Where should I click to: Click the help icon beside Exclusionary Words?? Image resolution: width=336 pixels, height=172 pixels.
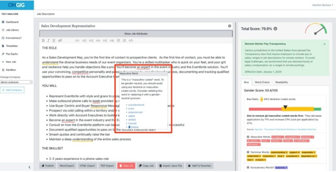click(x=248, y=167)
